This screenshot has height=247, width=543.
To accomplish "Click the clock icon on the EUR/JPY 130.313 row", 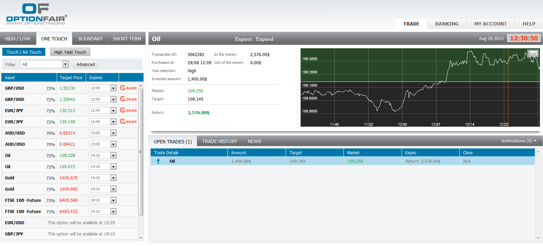I will (122, 110).
